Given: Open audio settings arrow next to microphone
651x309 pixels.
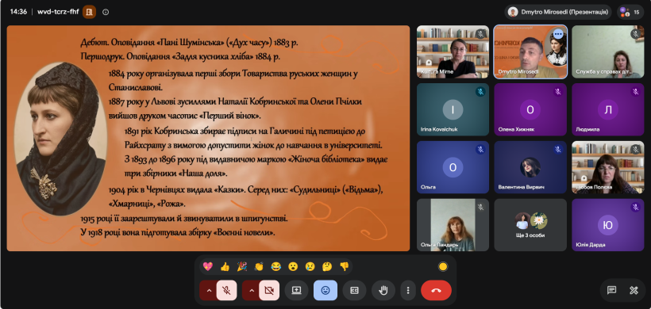Looking at the screenshot, I should [209, 290].
